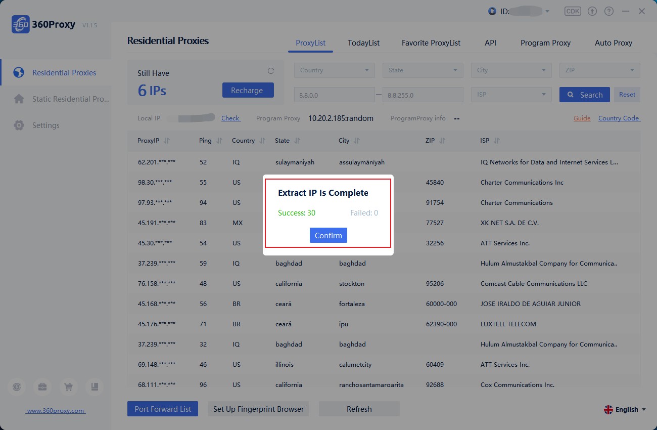Refresh the remaining IP count icon
Image resolution: width=657 pixels, height=430 pixels.
(270, 71)
